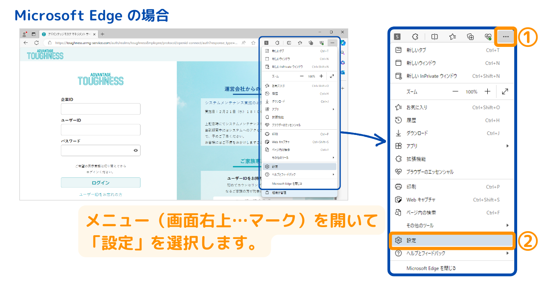Open その他のツール in the browser window's small menu
The height and width of the screenshot is (285, 558).
coord(299,157)
